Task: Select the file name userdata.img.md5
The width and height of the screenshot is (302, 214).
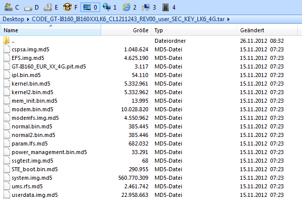Action: [x=35, y=195]
